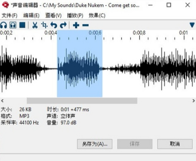
Task: Crop to selection icon
Action: click(44, 25)
